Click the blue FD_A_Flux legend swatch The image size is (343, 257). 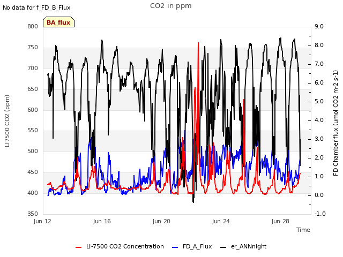click(175, 247)
